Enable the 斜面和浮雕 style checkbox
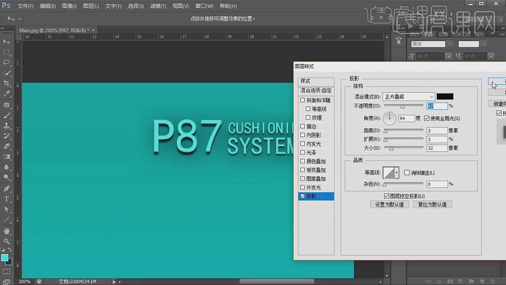Viewport: 506px width, 285px height. (x=303, y=100)
